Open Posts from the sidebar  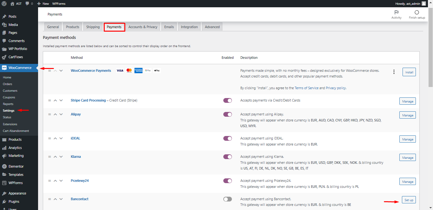[x=12, y=16]
